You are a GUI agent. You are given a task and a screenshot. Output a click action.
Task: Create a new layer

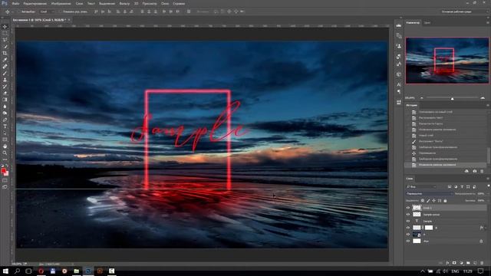tap(475, 263)
